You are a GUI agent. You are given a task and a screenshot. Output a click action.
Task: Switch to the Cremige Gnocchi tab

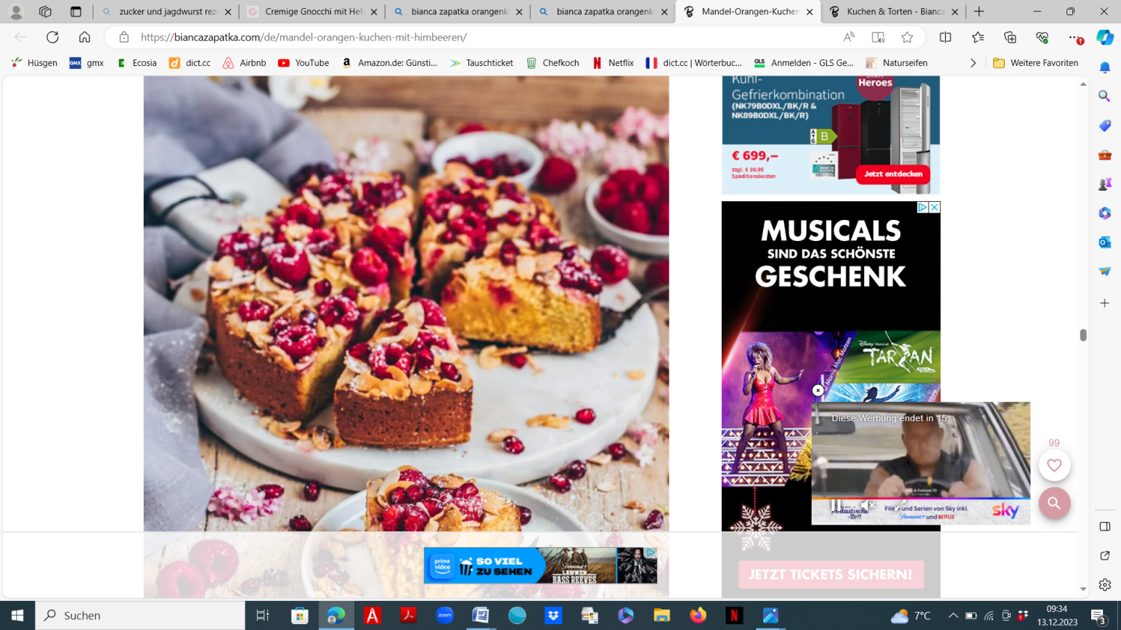[313, 12]
